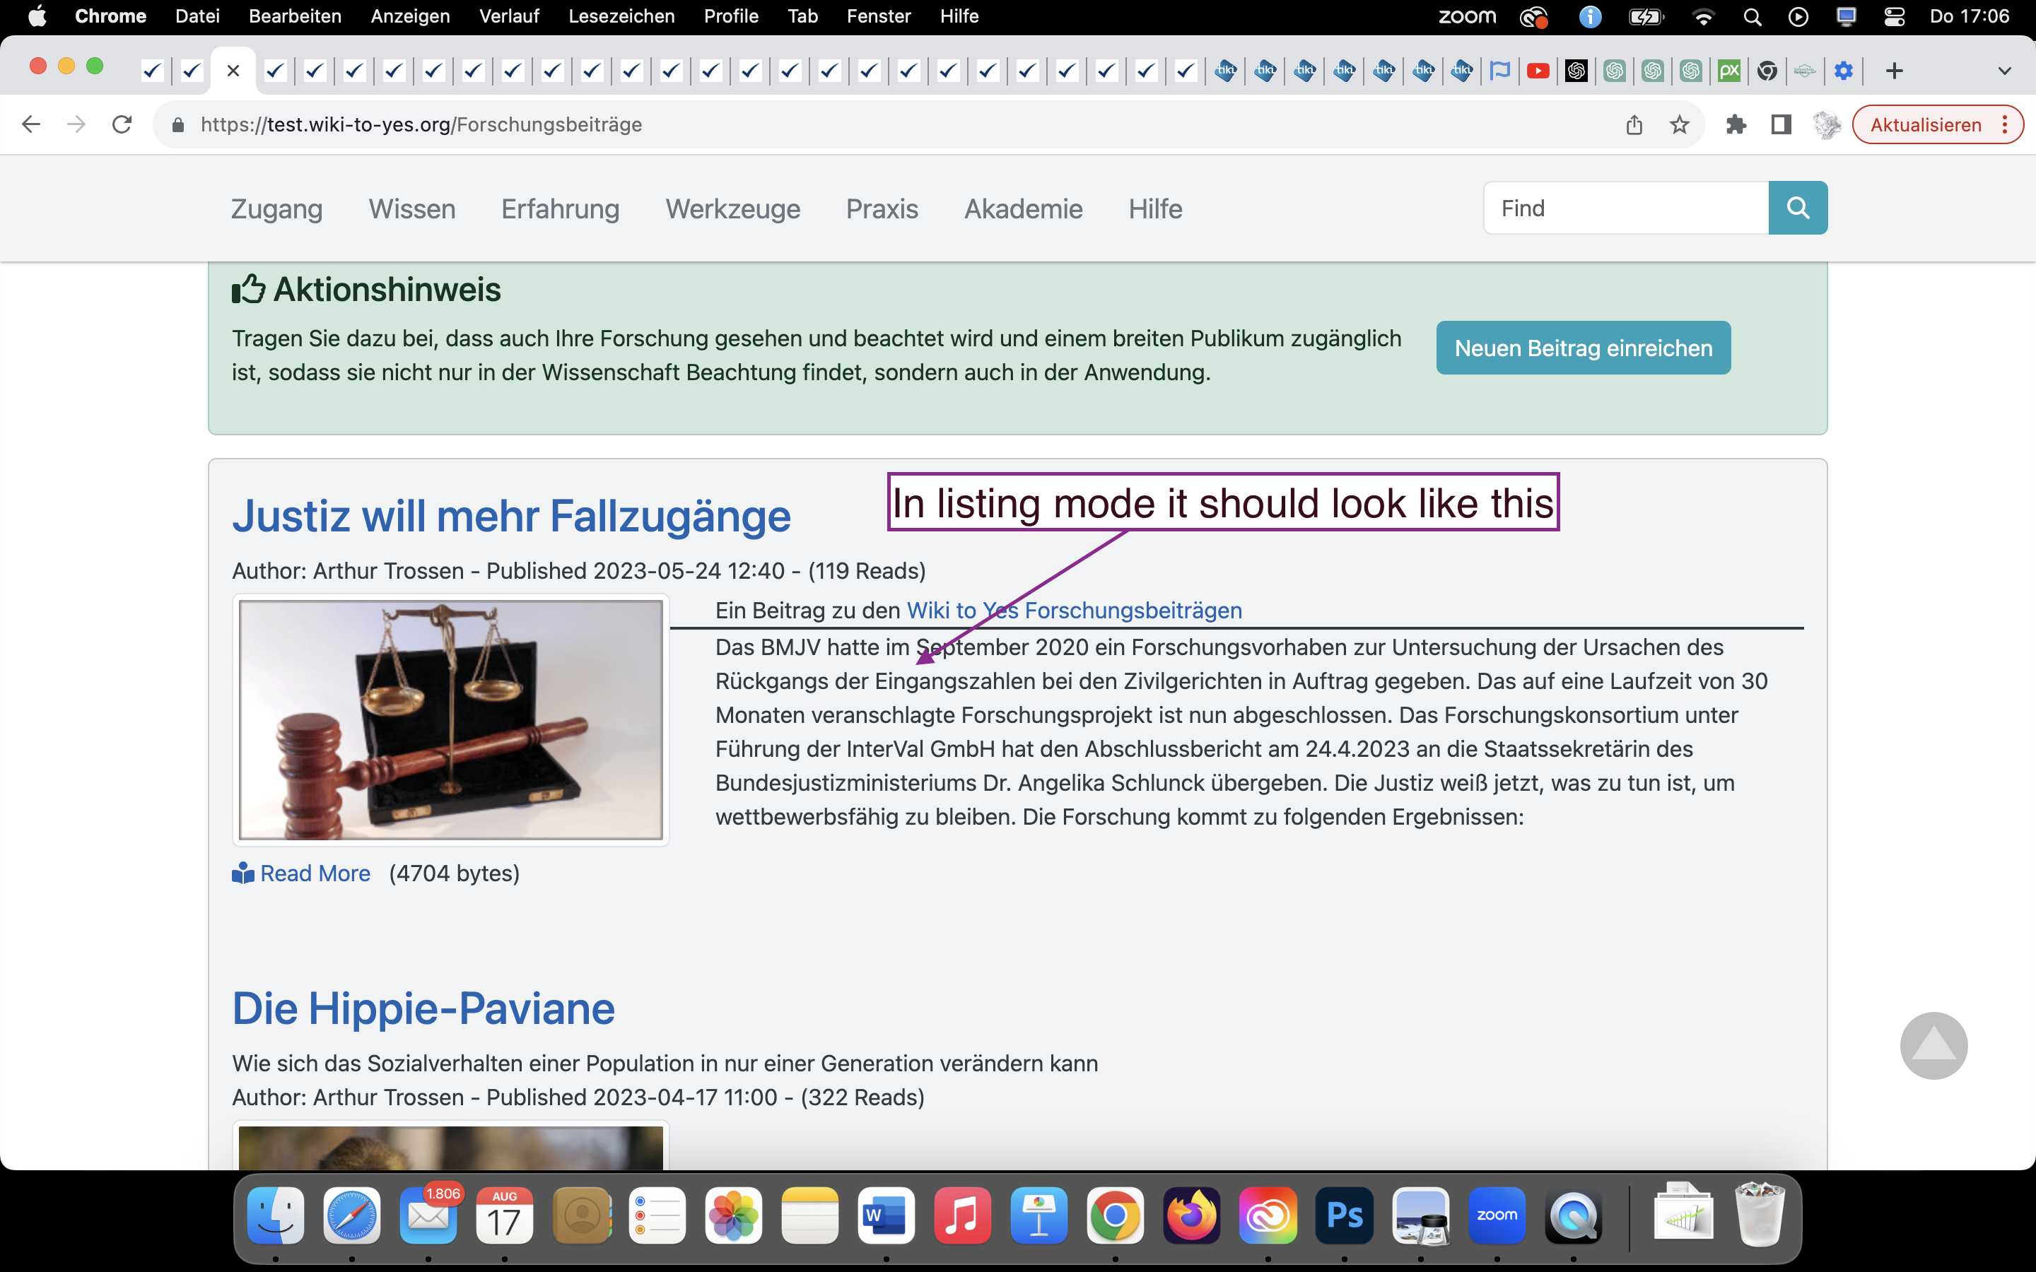2036x1272 pixels.
Task: Open the Aktualisieren three-dot menu
Action: tap(2005, 124)
